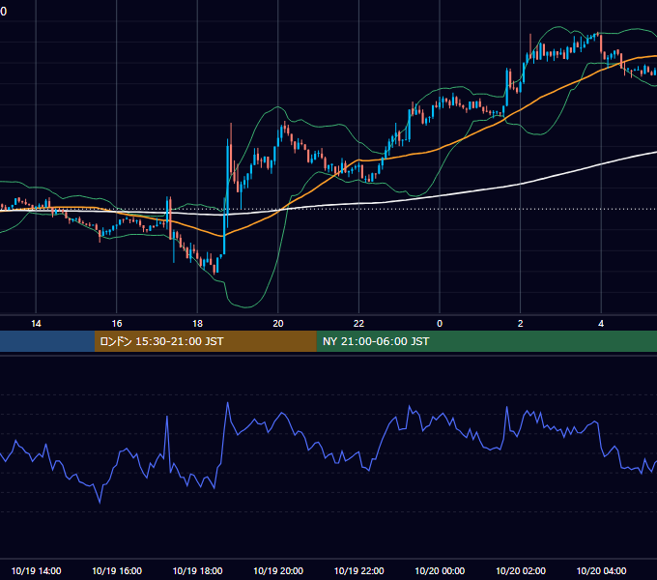This screenshot has width=657, height=580.
Task: Click the NY 21:00-06:00 JST session band
Action: coord(486,341)
